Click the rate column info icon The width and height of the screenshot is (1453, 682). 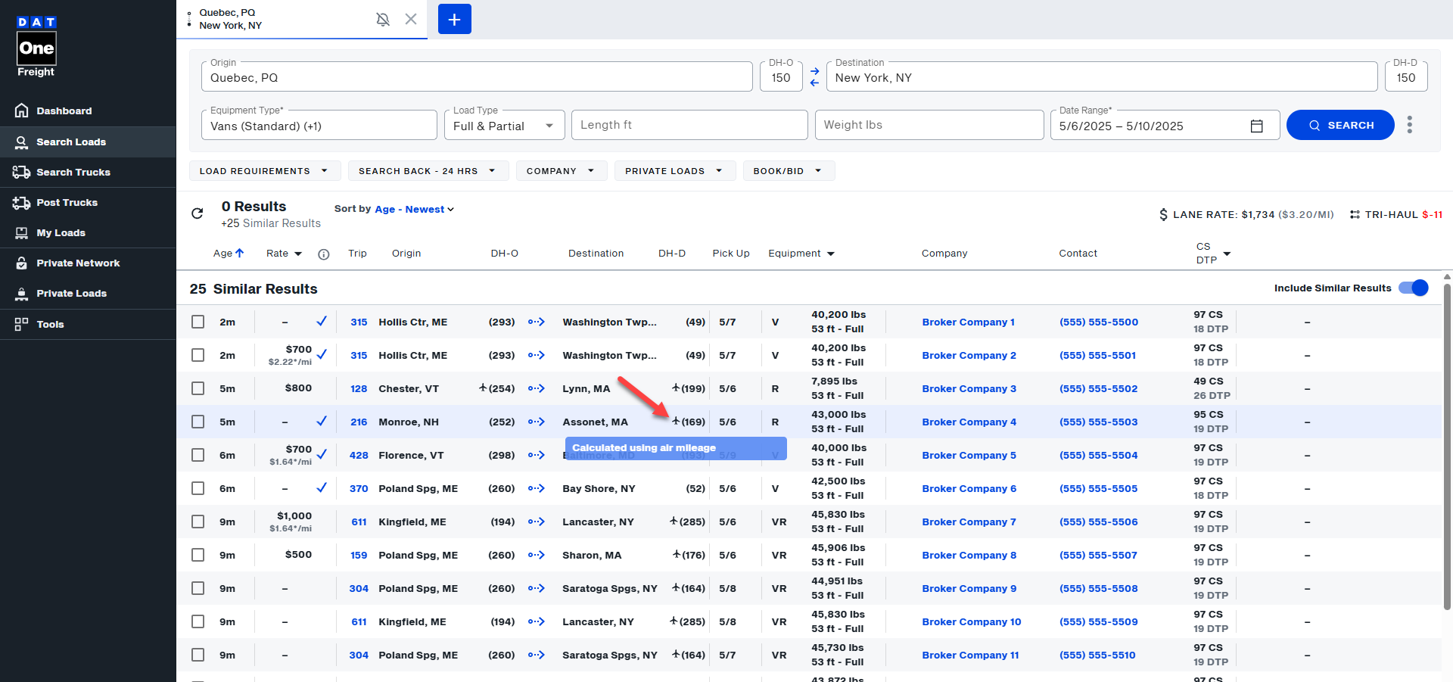(324, 254)
